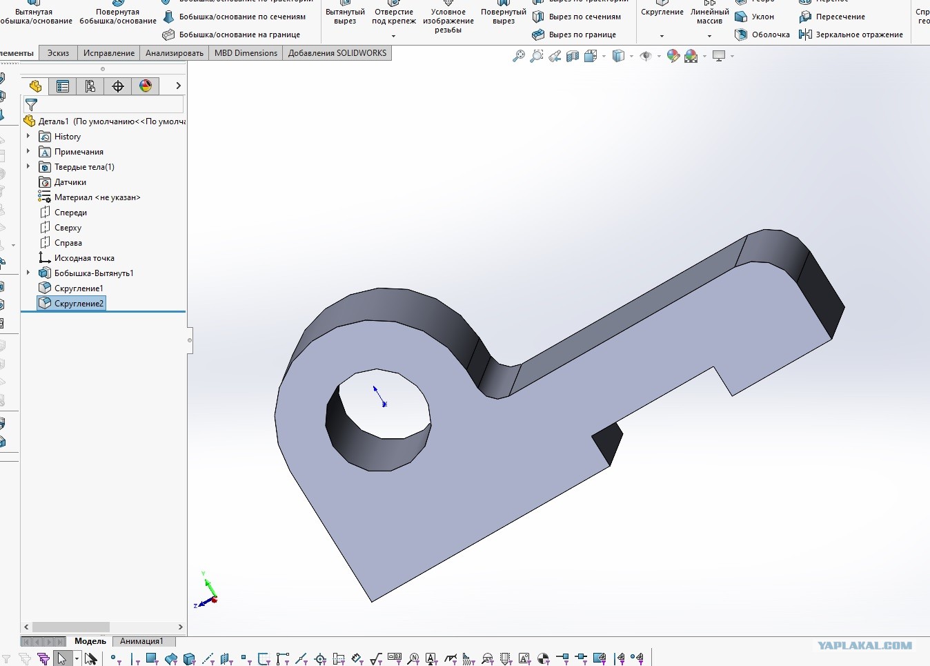Click the Display Style cube icon
Viewport: 930px width, 666px height.
[x=618, y=56]
